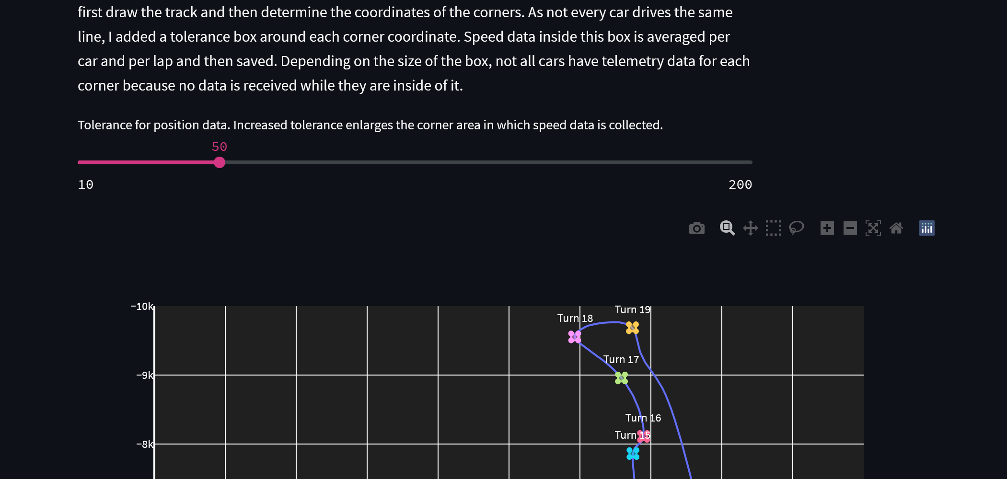Reset axes with the home icon
Image resolution: width=1007 pixels, height=479 pixels.
coord(897,228)
